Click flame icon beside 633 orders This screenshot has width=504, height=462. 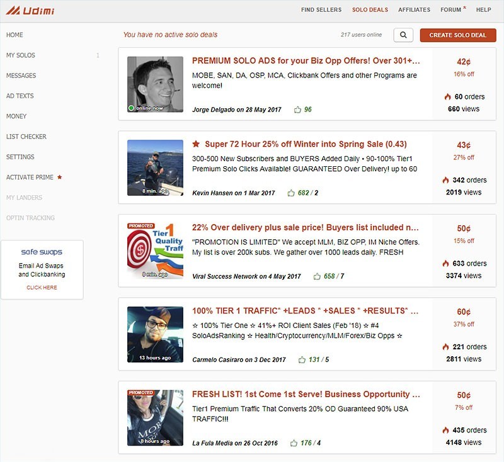[445, 264]
